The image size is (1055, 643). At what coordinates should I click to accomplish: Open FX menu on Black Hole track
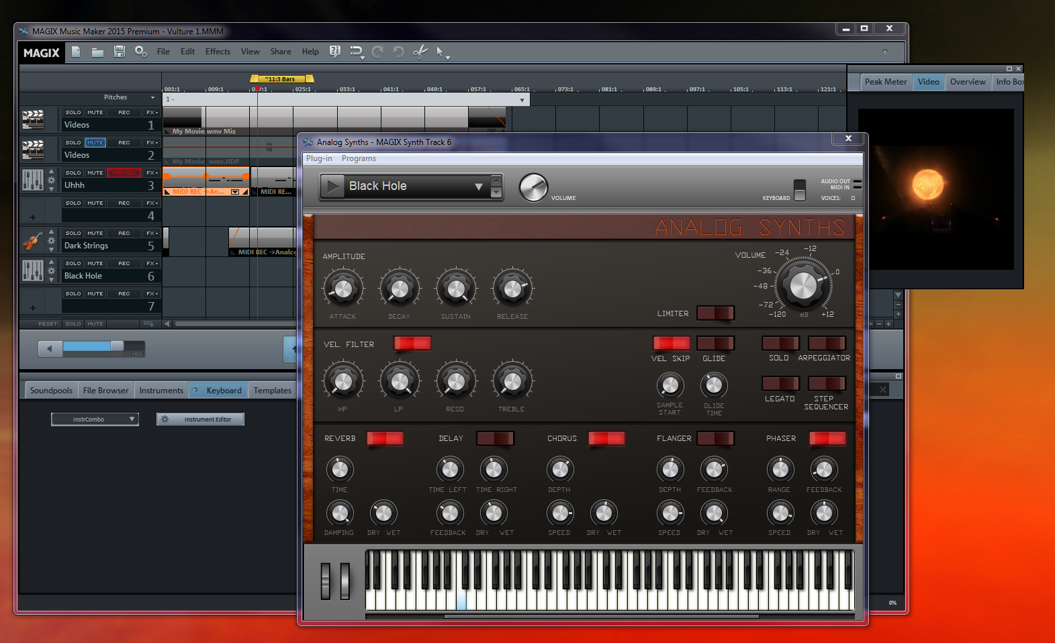(152, 264)
